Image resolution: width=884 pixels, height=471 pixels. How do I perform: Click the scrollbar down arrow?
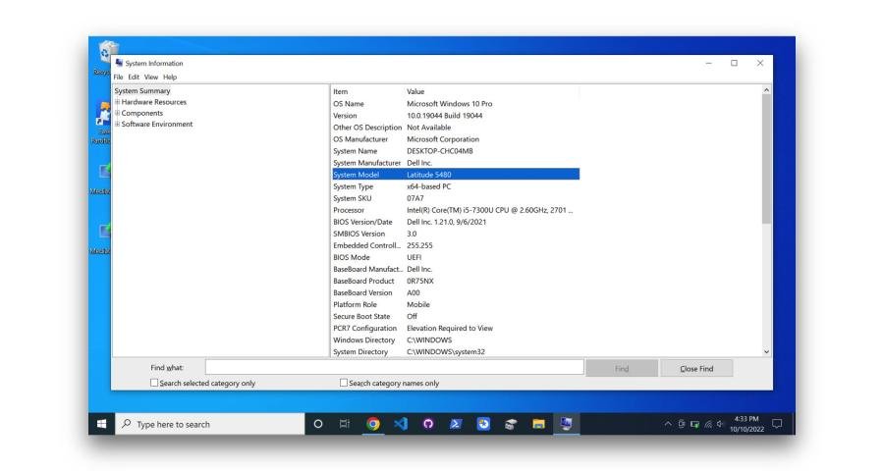click(x=766, y=351)
